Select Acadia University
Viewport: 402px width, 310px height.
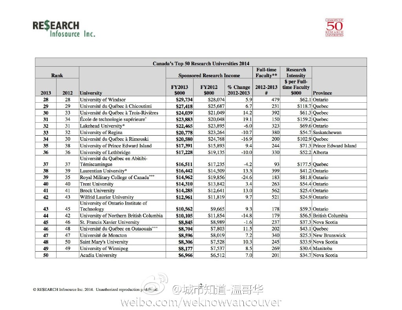point(98,255)
